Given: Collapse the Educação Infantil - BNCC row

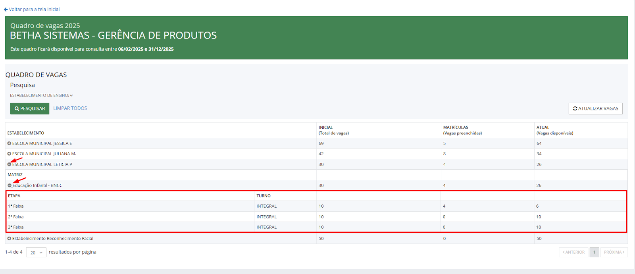Looking at the screenshot, I should (10, 185).
